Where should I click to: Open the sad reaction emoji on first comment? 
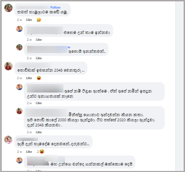pyautogui.click(x=39, y=20)
